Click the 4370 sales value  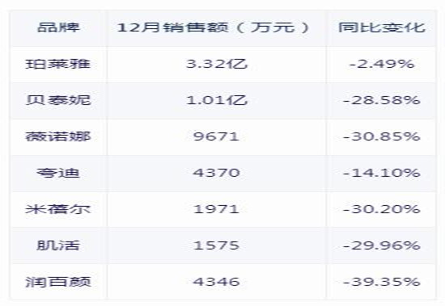tap(216, 173)
